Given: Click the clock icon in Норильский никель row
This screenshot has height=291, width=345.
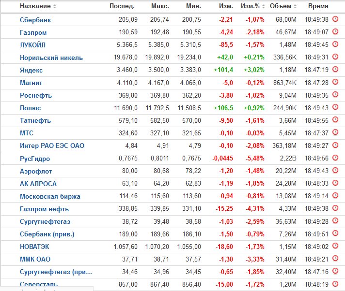Looking at the screenshot, I should 335,57.
